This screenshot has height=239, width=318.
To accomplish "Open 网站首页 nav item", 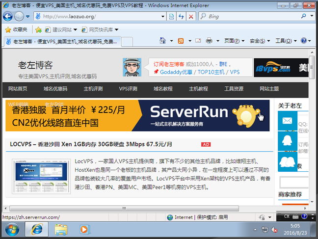I will point(18,89).
